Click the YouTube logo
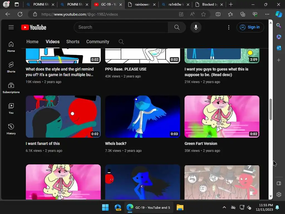The height and width of the screenshot is (214, 285). coord(34,27)
